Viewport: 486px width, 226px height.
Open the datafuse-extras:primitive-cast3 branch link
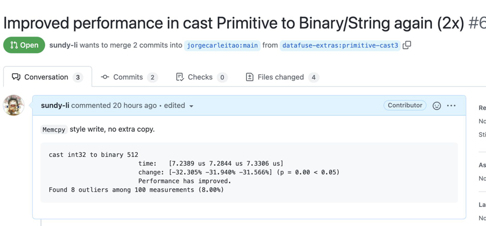tap(340, 46)
